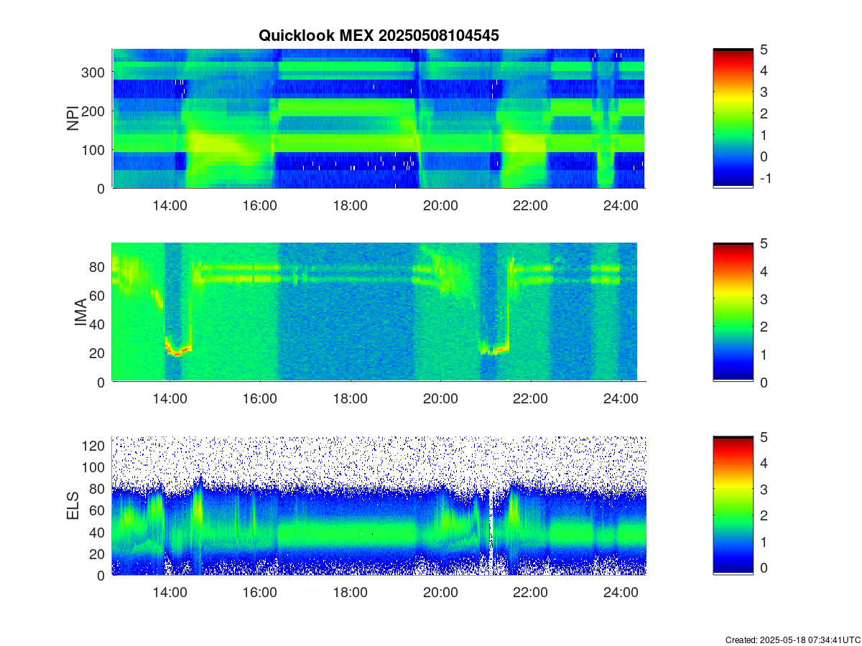Click the 100 tick on the NPI y-axis
Viewport: 862px width, 646px height.
pos(95,149)
